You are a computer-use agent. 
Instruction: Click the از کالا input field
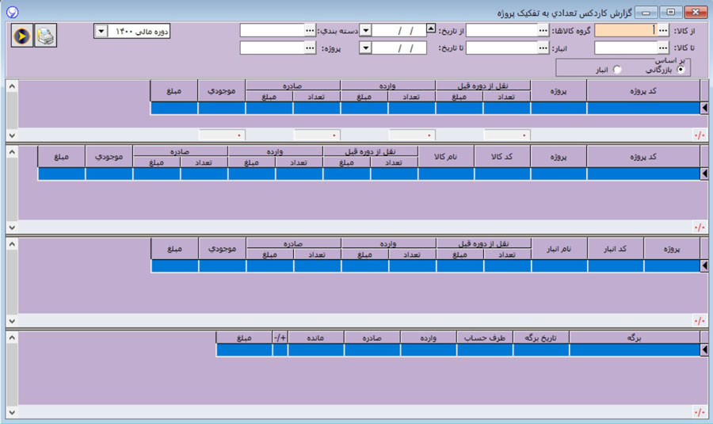[625, 30]
